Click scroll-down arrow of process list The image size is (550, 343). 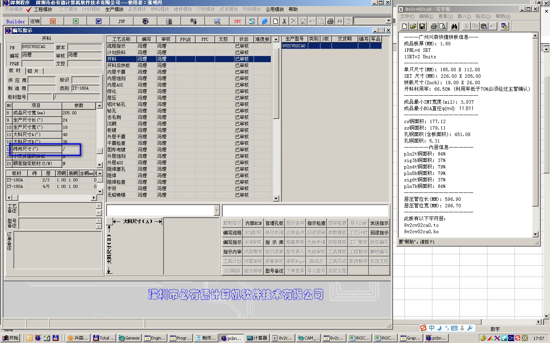click(276, 198)
